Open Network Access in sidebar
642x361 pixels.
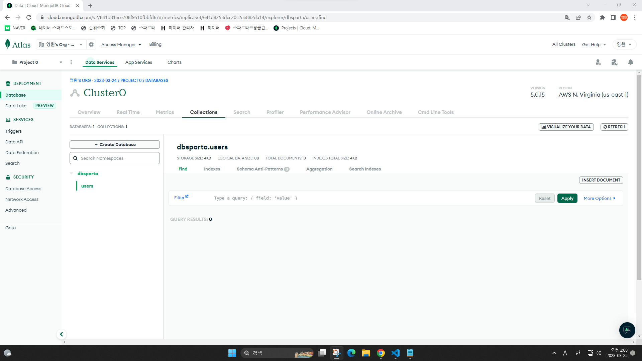(22, 199)
